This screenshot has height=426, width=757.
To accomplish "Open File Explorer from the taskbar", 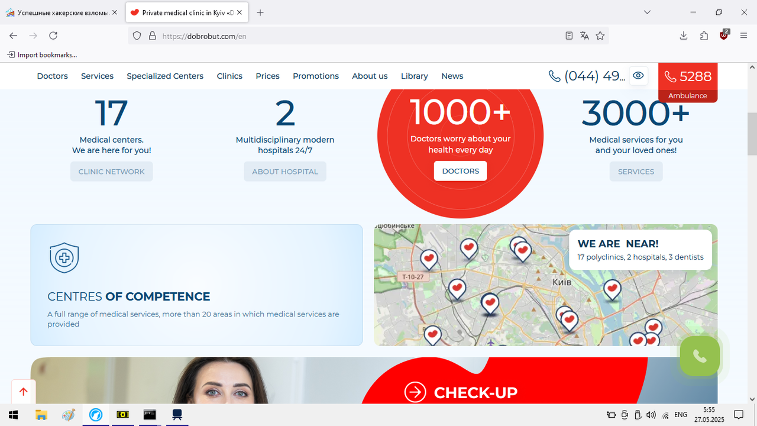I will pyautogui.click(x=41, y=415).
